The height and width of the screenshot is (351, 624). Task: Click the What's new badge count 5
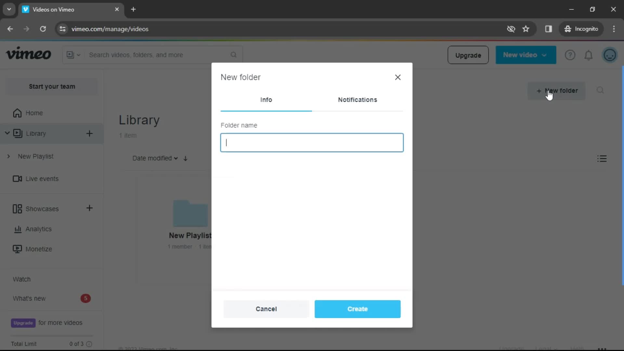[x=86, y=299]
